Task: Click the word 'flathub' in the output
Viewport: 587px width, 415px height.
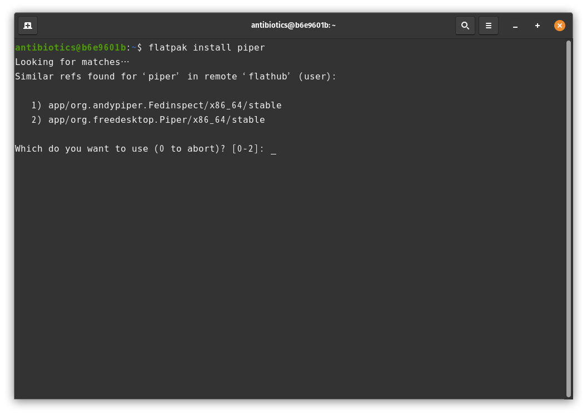Action: [x=267, y=77]
